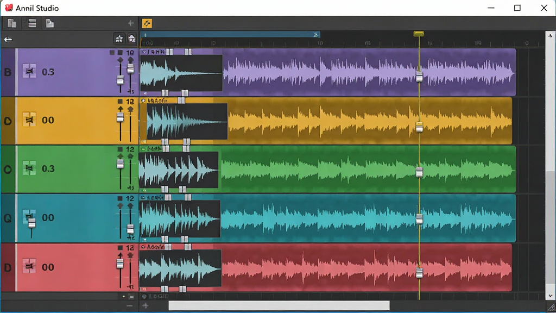Click the gray pin arrow in the top toolbar

[x=131, y=23]
